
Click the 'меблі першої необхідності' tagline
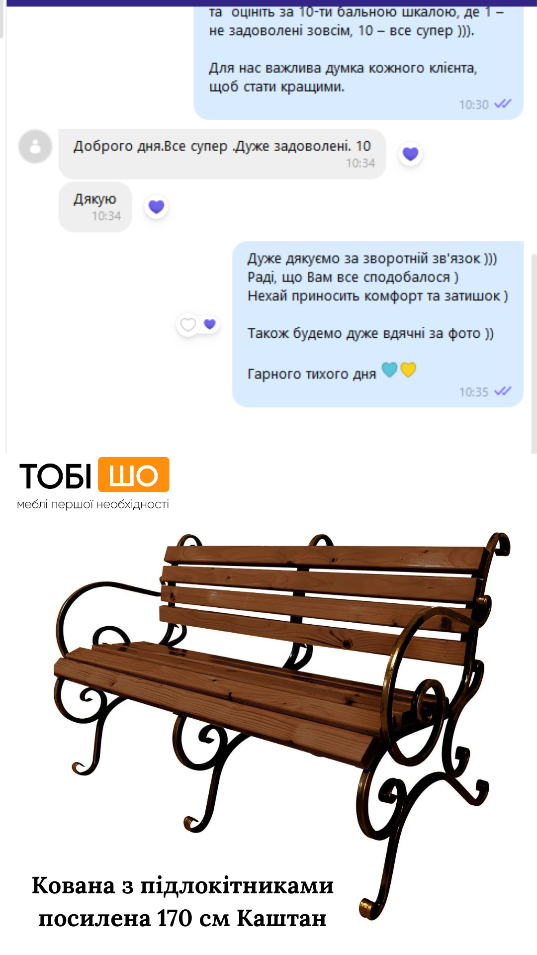(x=93, y=504)
